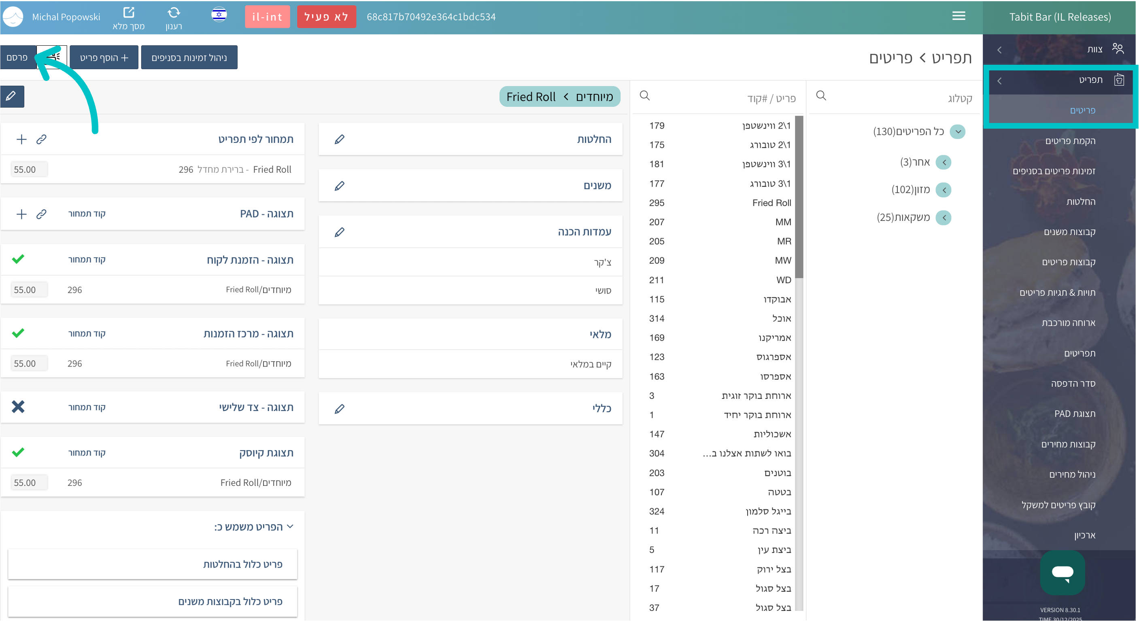The width and height of the screenshot is (1139, 621).
Task: Open זמינות פריטים בסניפים in sidebar
Action: pyautogui.click(x=1054, y=171)
